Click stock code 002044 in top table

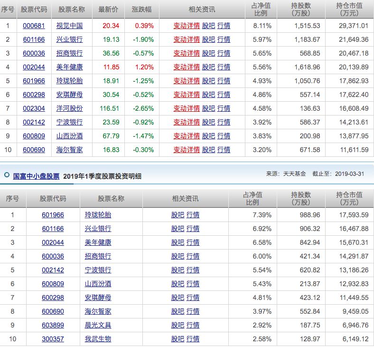(x=34, y=67)
